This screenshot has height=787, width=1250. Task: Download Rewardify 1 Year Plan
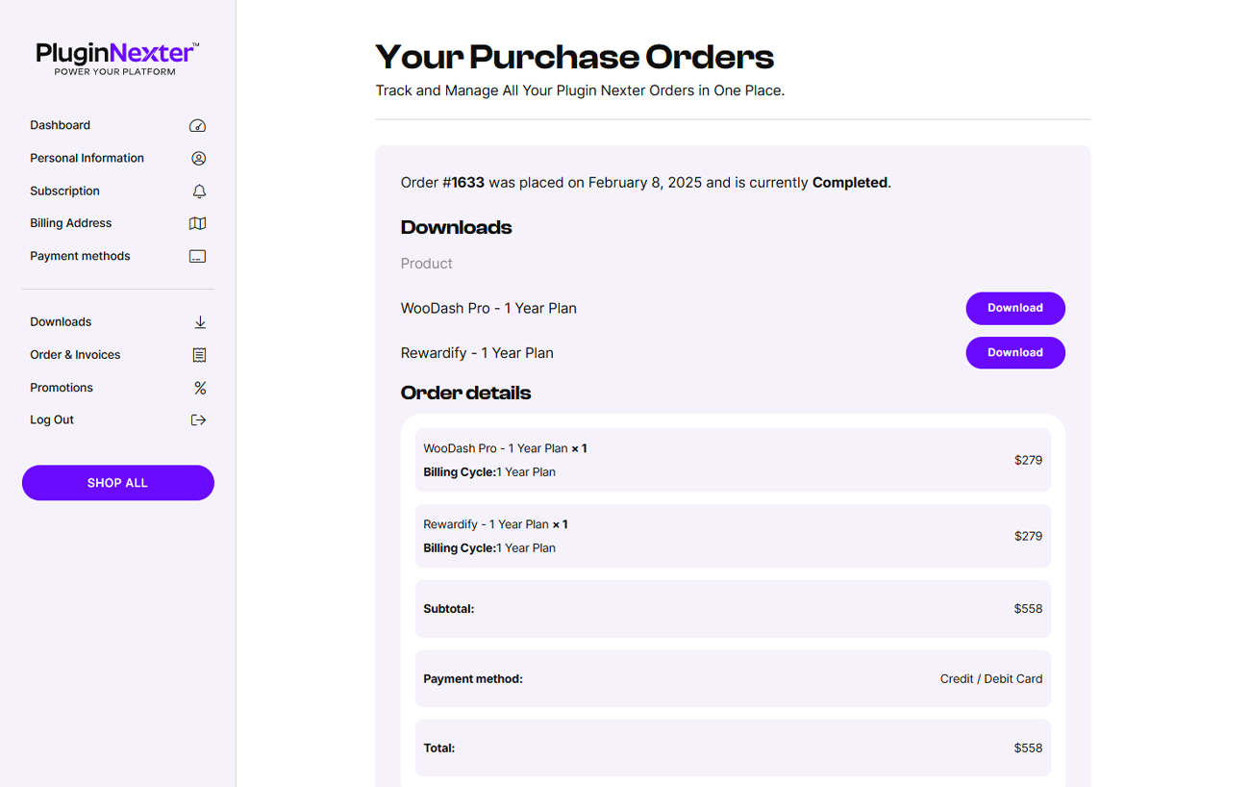click(1015, 353)
